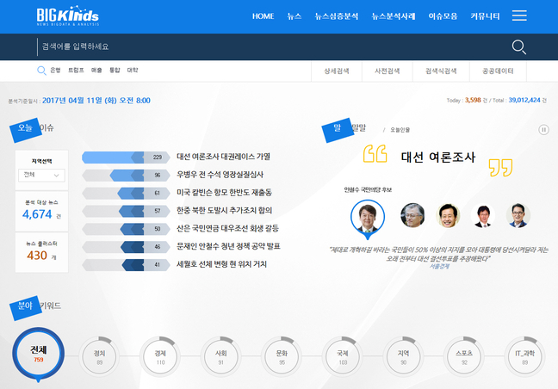
Task: Click the 대선 여론조사 quote headline
Action: click(438, 157)
